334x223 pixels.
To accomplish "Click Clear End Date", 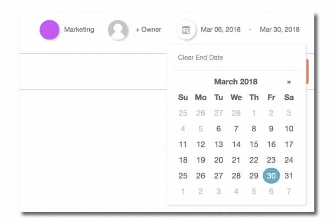I will (200, 58).
